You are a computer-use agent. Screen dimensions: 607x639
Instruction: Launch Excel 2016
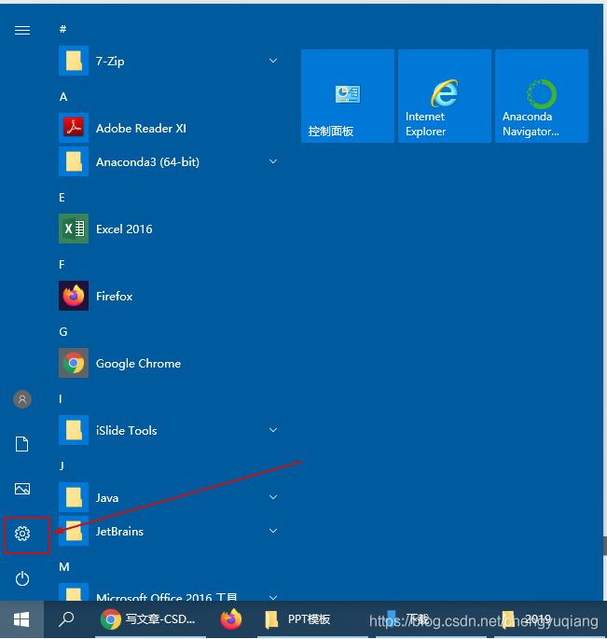170,229
